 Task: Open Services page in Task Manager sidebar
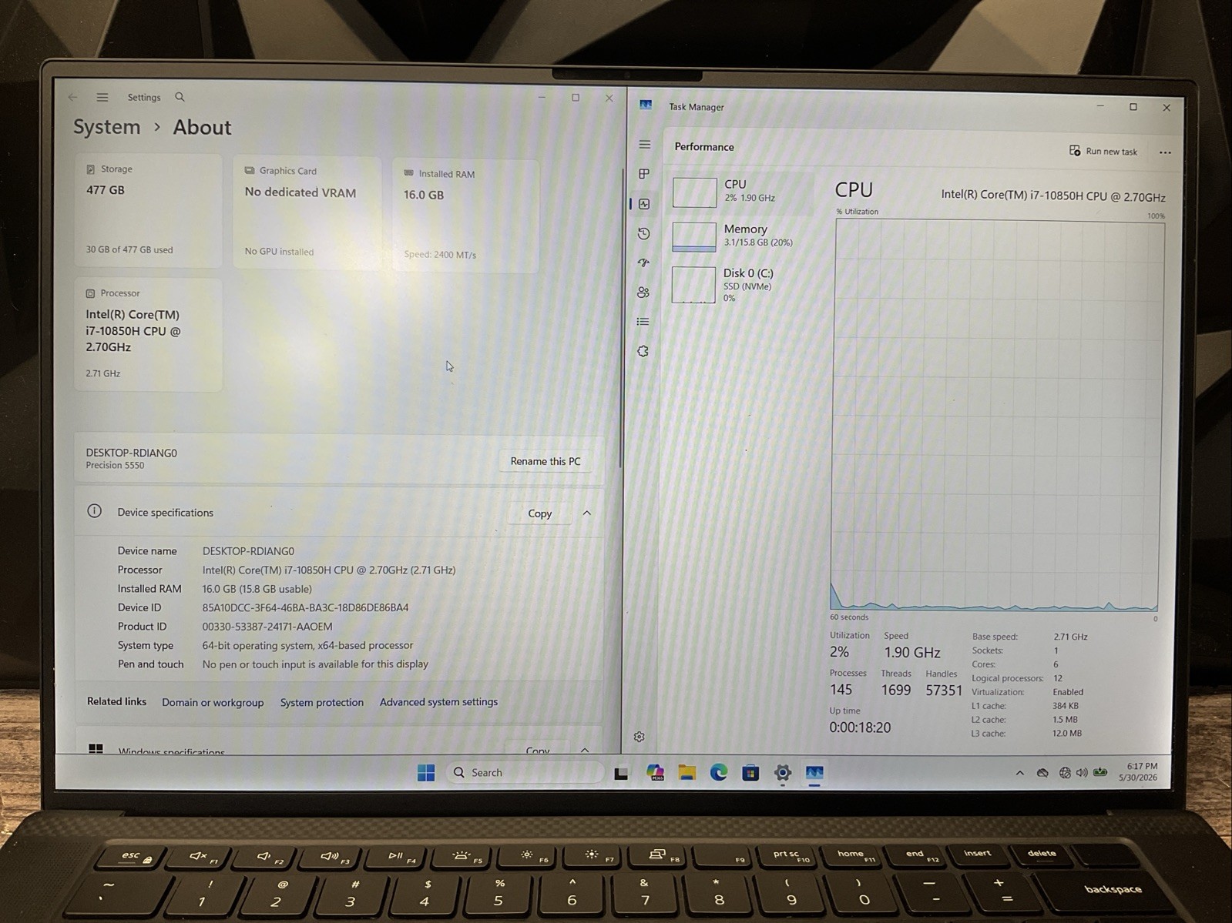[x=643, y=351]
